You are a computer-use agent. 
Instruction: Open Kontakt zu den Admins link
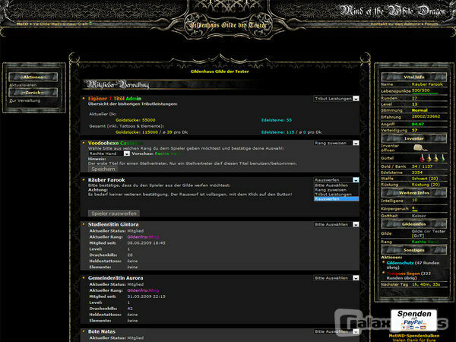[395, 24]
